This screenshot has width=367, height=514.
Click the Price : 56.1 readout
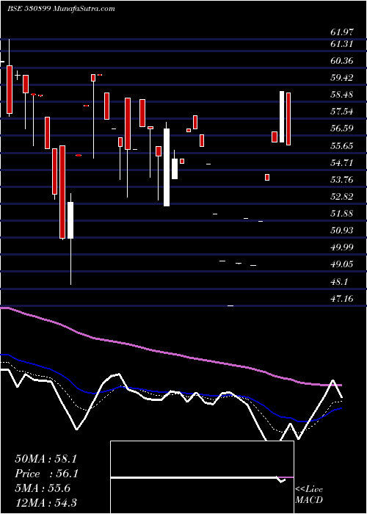point(46,474)
